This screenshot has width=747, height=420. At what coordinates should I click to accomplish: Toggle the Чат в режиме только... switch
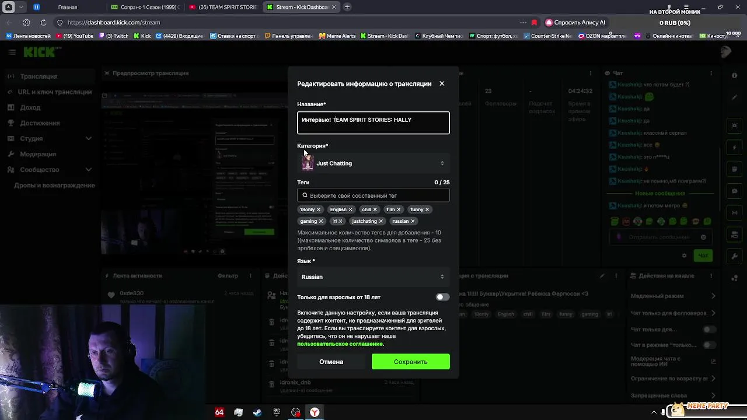pos(709,345)
